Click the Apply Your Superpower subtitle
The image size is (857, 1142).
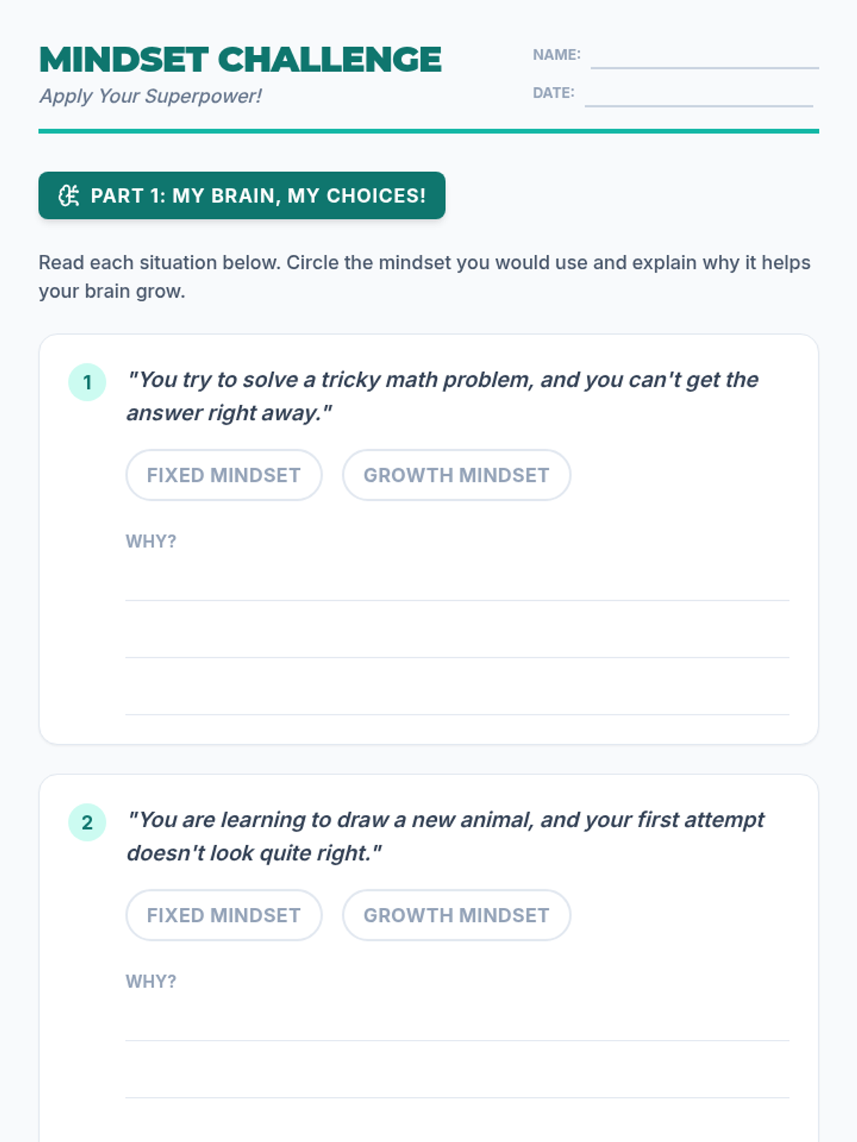[151, 96]
